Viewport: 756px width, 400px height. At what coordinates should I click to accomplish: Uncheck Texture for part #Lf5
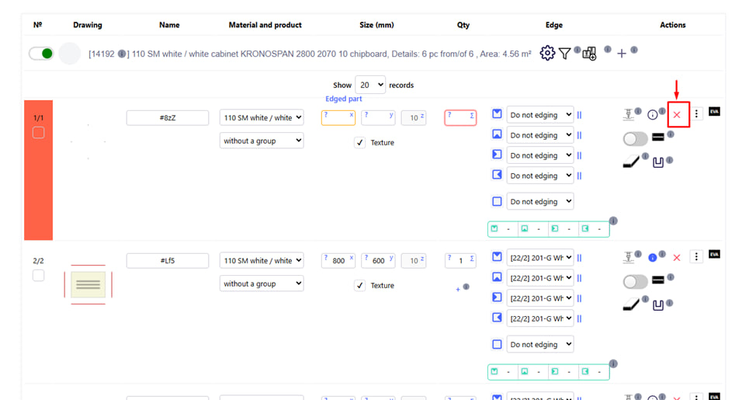pyautogui.click(x=359, y=286)
